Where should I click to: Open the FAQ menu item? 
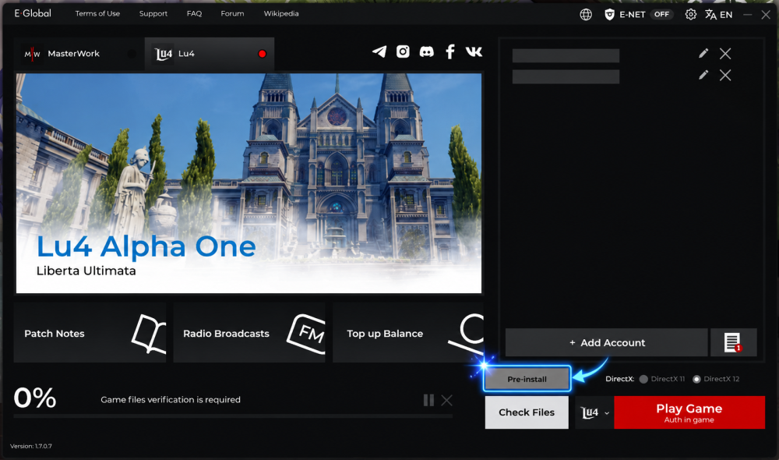click(x=194, y=13)
